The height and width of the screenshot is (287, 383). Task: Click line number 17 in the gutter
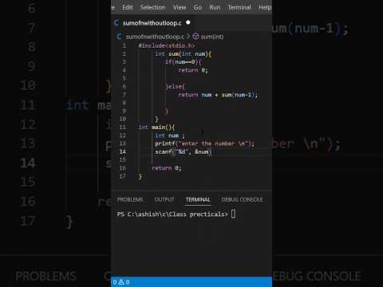pos(122,176)
